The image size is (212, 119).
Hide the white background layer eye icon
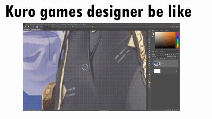pos(152,71)
